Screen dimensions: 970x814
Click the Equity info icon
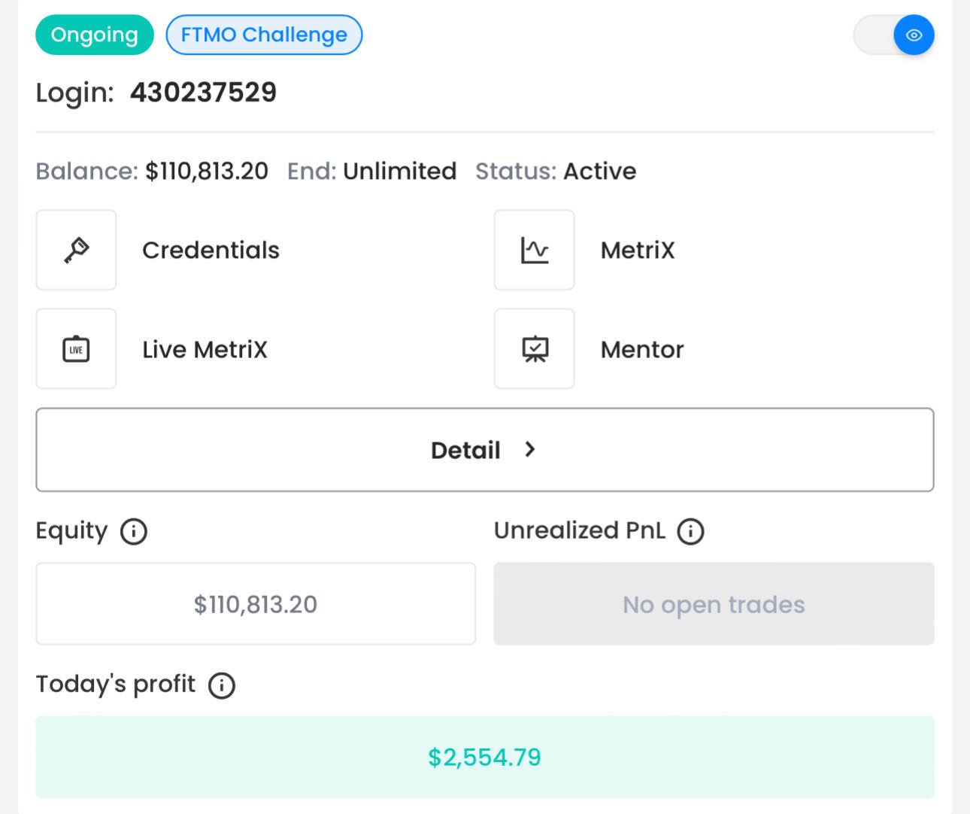click(134, 532)
